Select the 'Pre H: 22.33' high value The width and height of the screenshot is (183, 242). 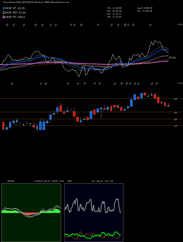115,11
